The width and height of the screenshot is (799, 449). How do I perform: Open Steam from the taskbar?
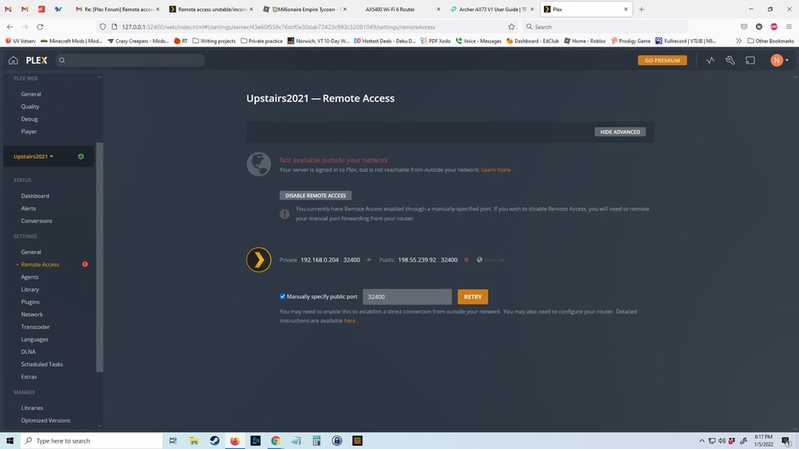214,441
